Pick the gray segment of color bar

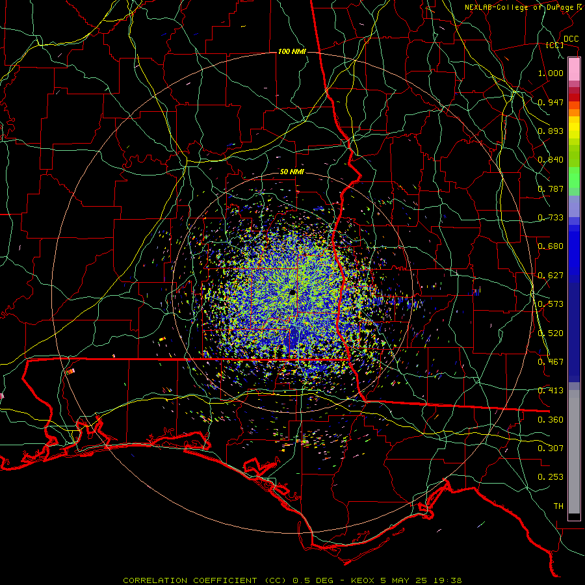tap(574, 452)
